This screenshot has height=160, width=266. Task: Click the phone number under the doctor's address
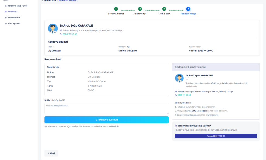70,34
